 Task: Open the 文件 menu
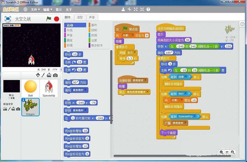click(35, 10)
